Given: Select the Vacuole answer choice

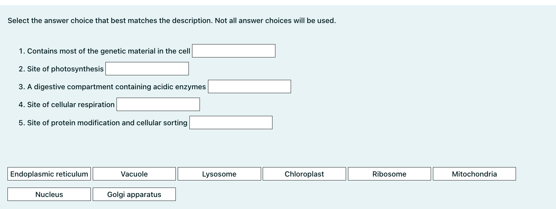Looking at the screenshot, I should [134, 174].
